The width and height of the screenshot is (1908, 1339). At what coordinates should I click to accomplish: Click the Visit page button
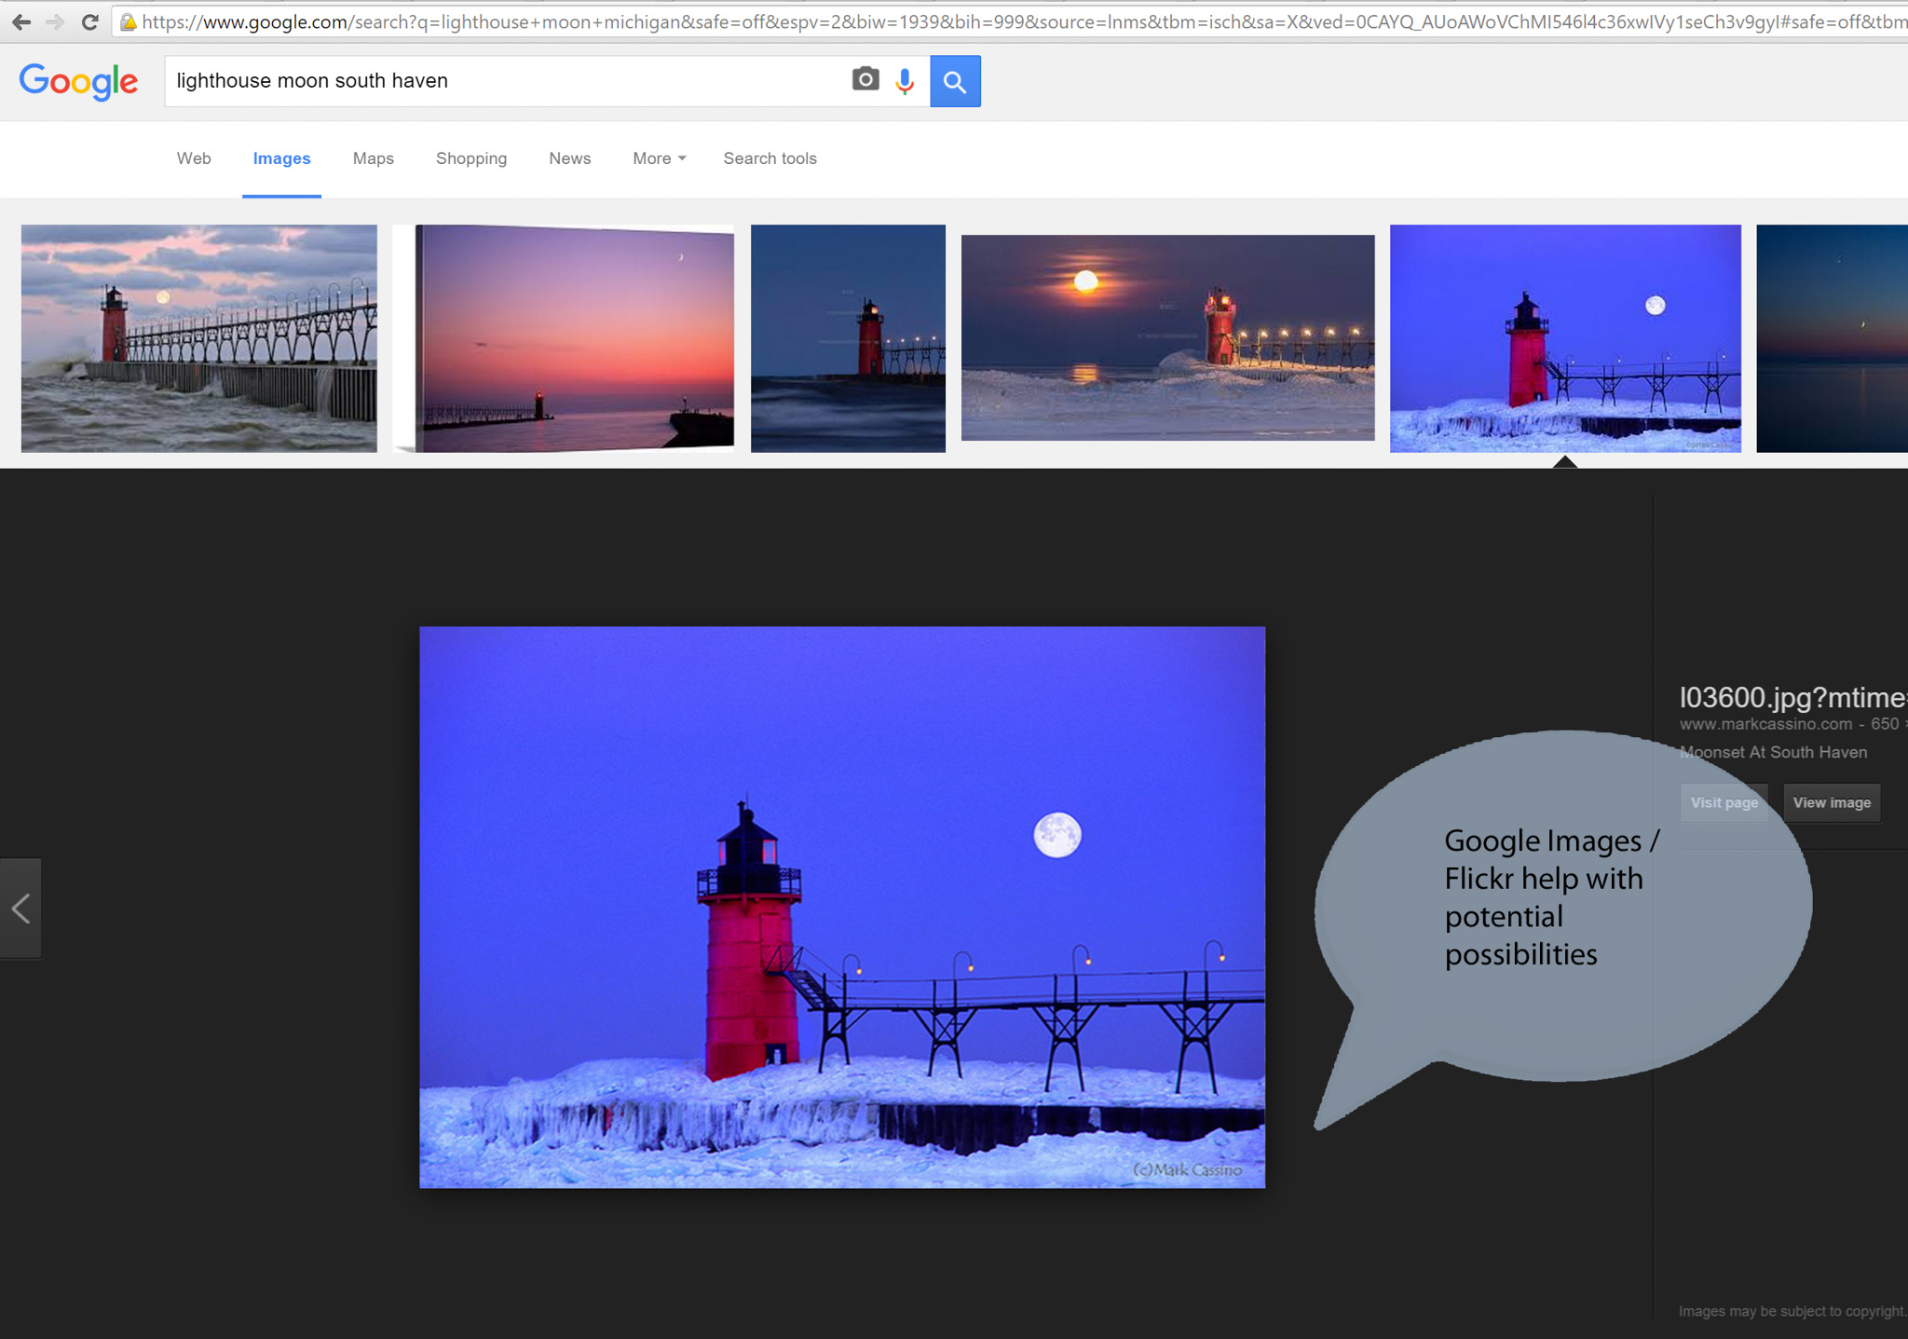point(1724,802)
